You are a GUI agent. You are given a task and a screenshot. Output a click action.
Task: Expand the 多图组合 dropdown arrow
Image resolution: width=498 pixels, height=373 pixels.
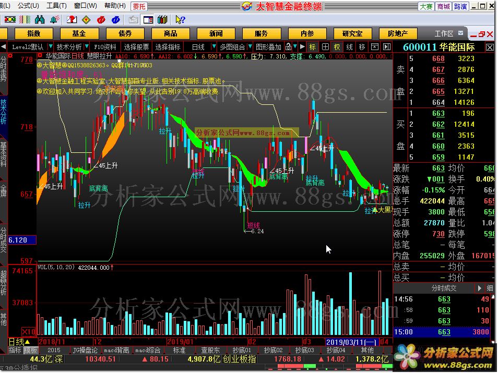(x=250, y=46)
